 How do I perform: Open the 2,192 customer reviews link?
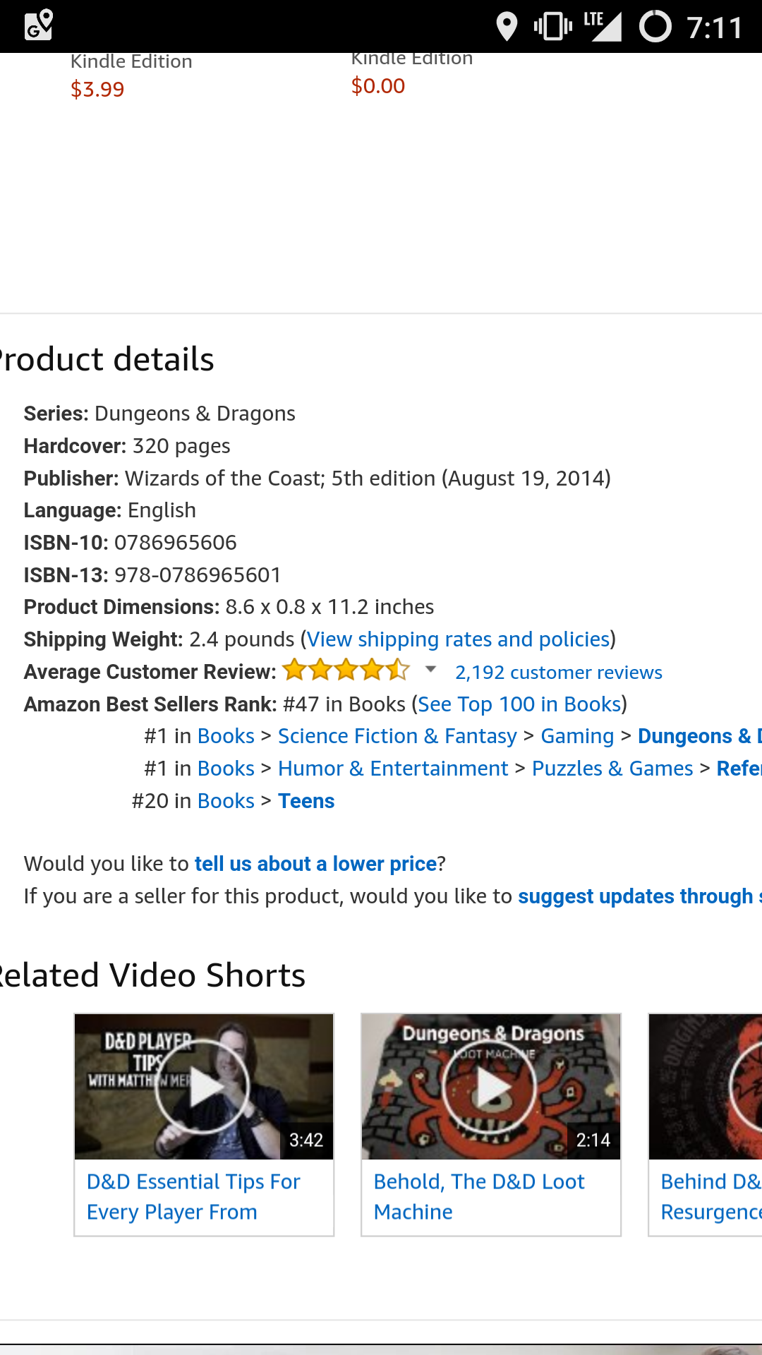coord(558,672)
